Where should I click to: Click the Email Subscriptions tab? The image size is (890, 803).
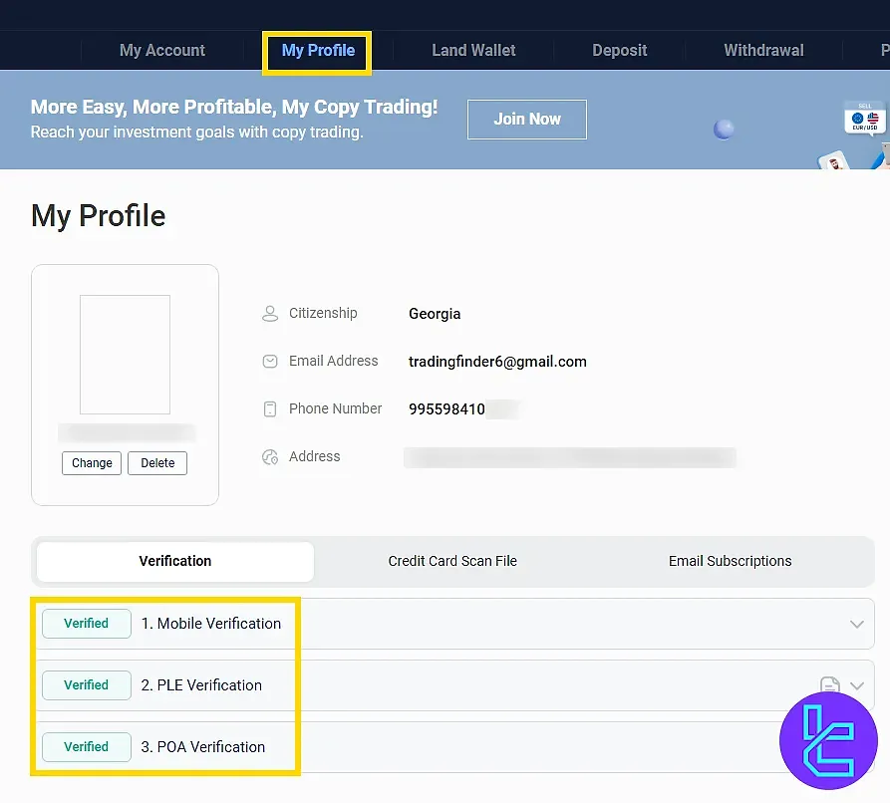tap(730, 561)
